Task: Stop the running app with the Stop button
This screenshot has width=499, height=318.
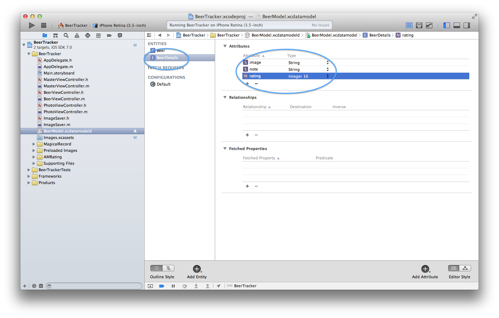Action: (x=44, y=25)
